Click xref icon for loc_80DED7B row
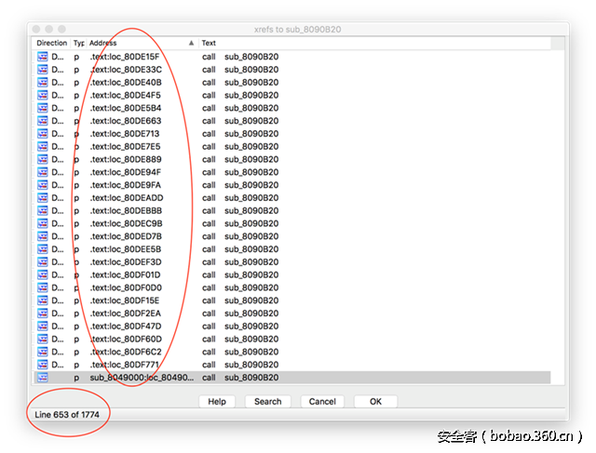Image resolution: width=596 pixels, height=453 pixels. click(43, 236)
